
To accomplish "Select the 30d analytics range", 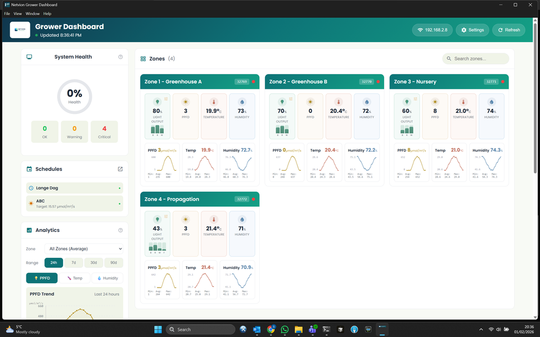I will pyautogui.click(x=93, y=263).
